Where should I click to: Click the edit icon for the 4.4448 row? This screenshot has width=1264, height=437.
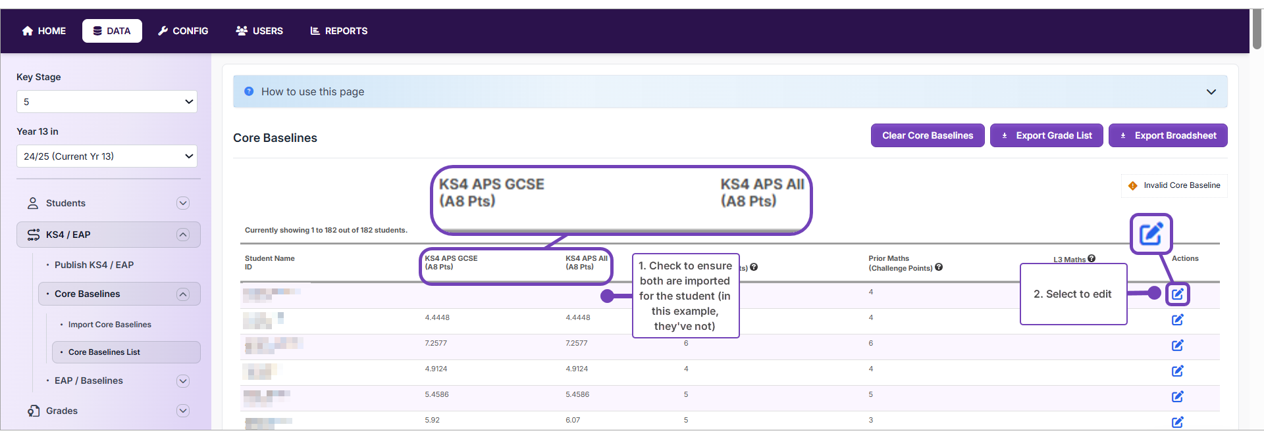[1177, 320]
